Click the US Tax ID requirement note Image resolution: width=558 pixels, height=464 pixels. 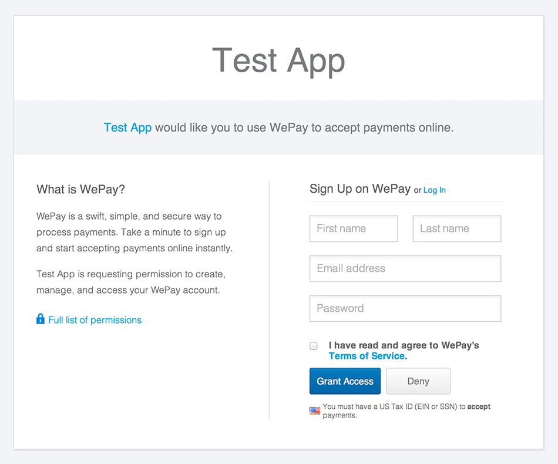tap(406, 411)
